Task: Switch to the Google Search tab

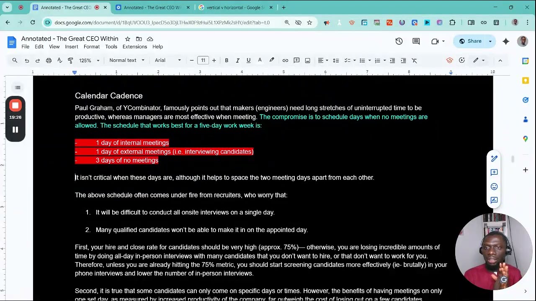Action: tap(236, 8)
